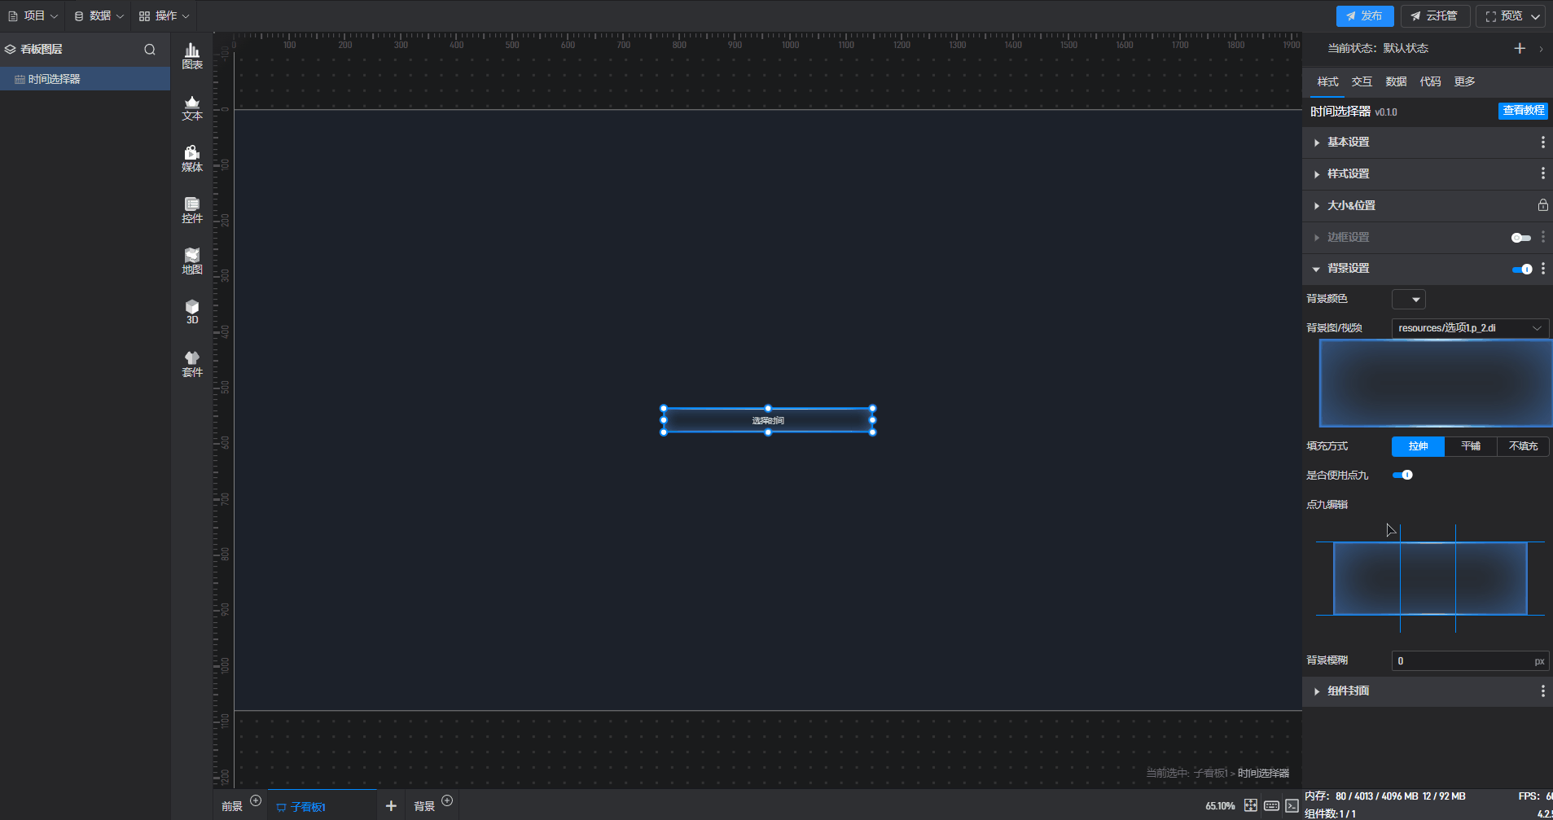Open 组件封面 more options menu
This screenshot has width=1553, height=820.
click(1542, 691)
